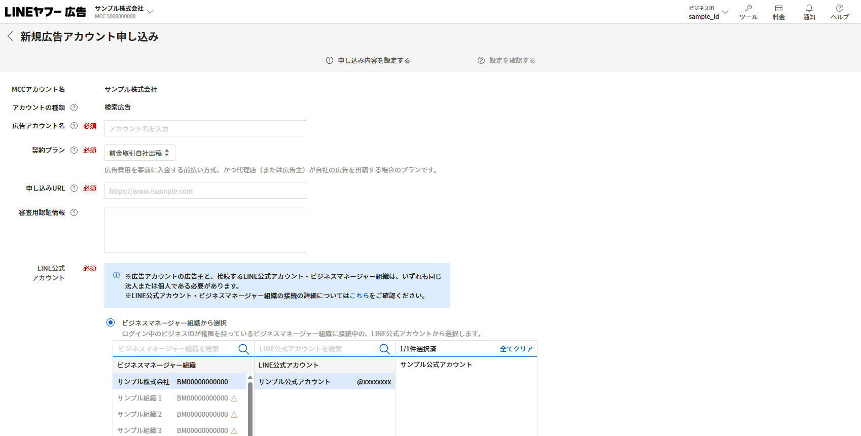Expand the ビジネスID sample_id dropdown

coord(725,12)
